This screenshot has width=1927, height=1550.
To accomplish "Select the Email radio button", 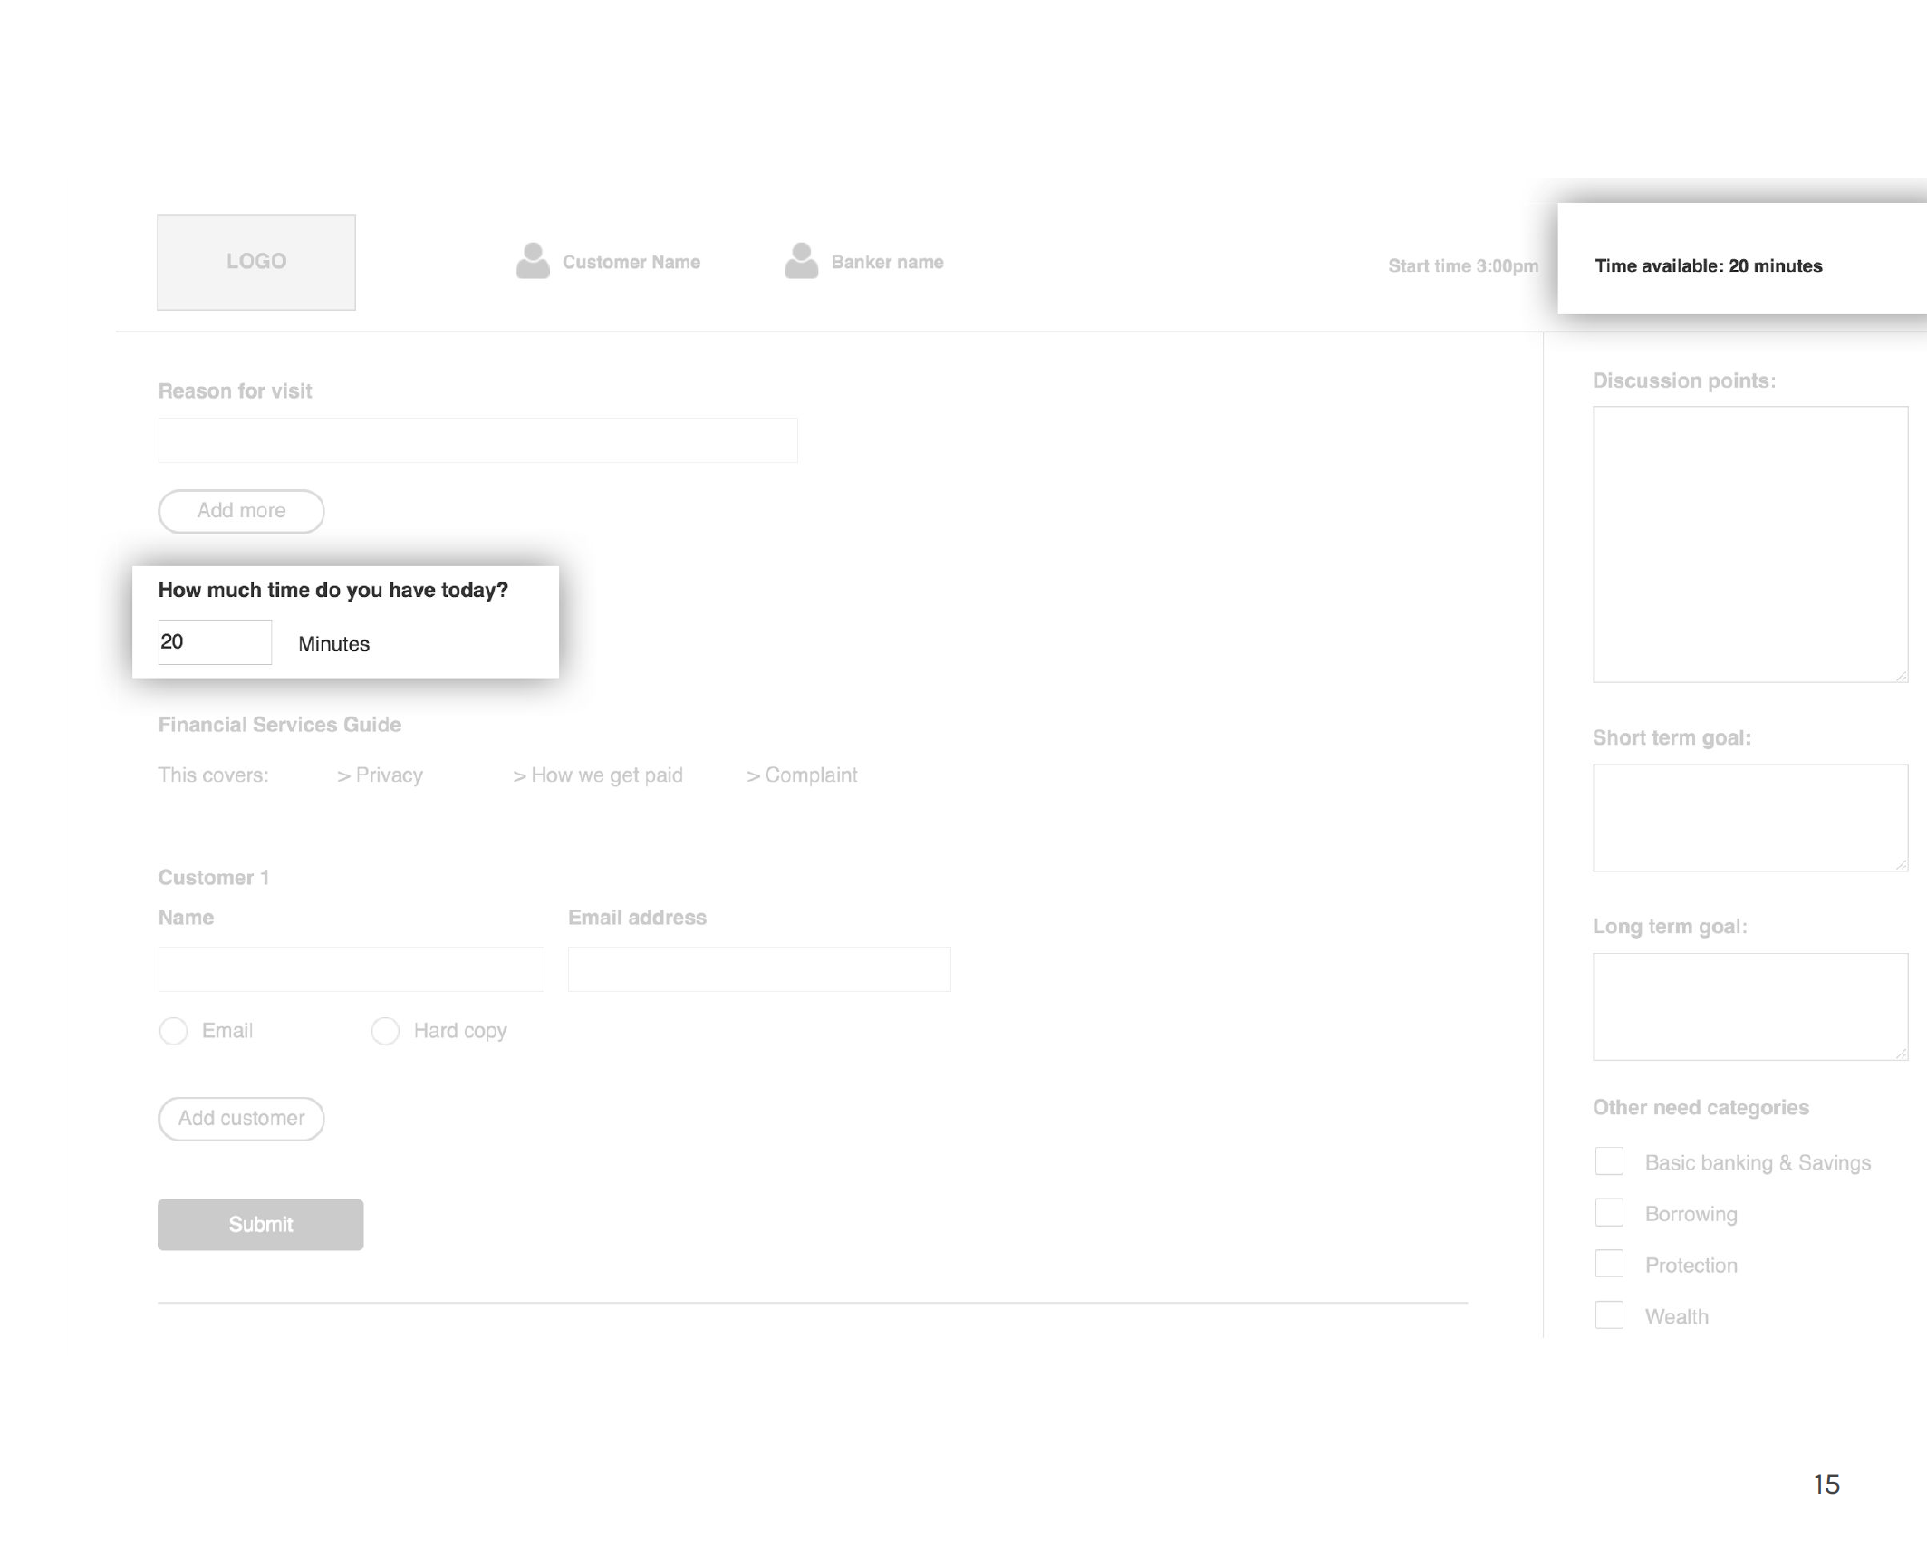I will tap(173, 1031).
